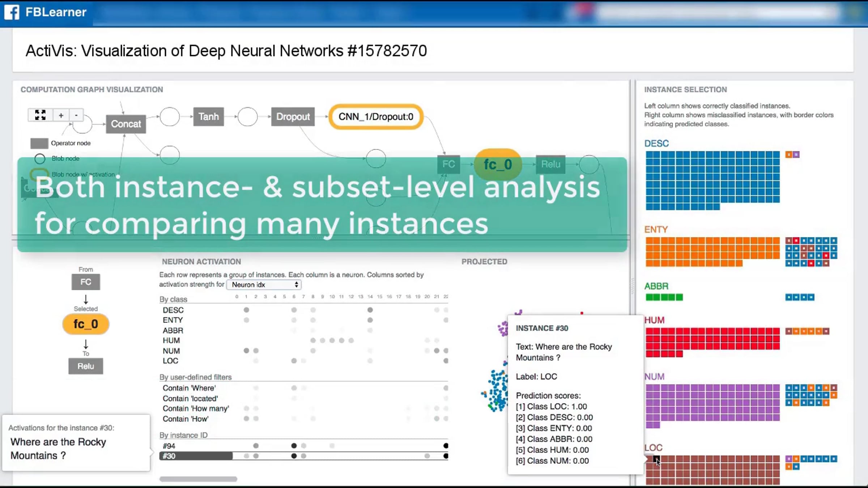Fit the graph with the expand icon
Screen dimensions: 868x488
click(40, 115)
